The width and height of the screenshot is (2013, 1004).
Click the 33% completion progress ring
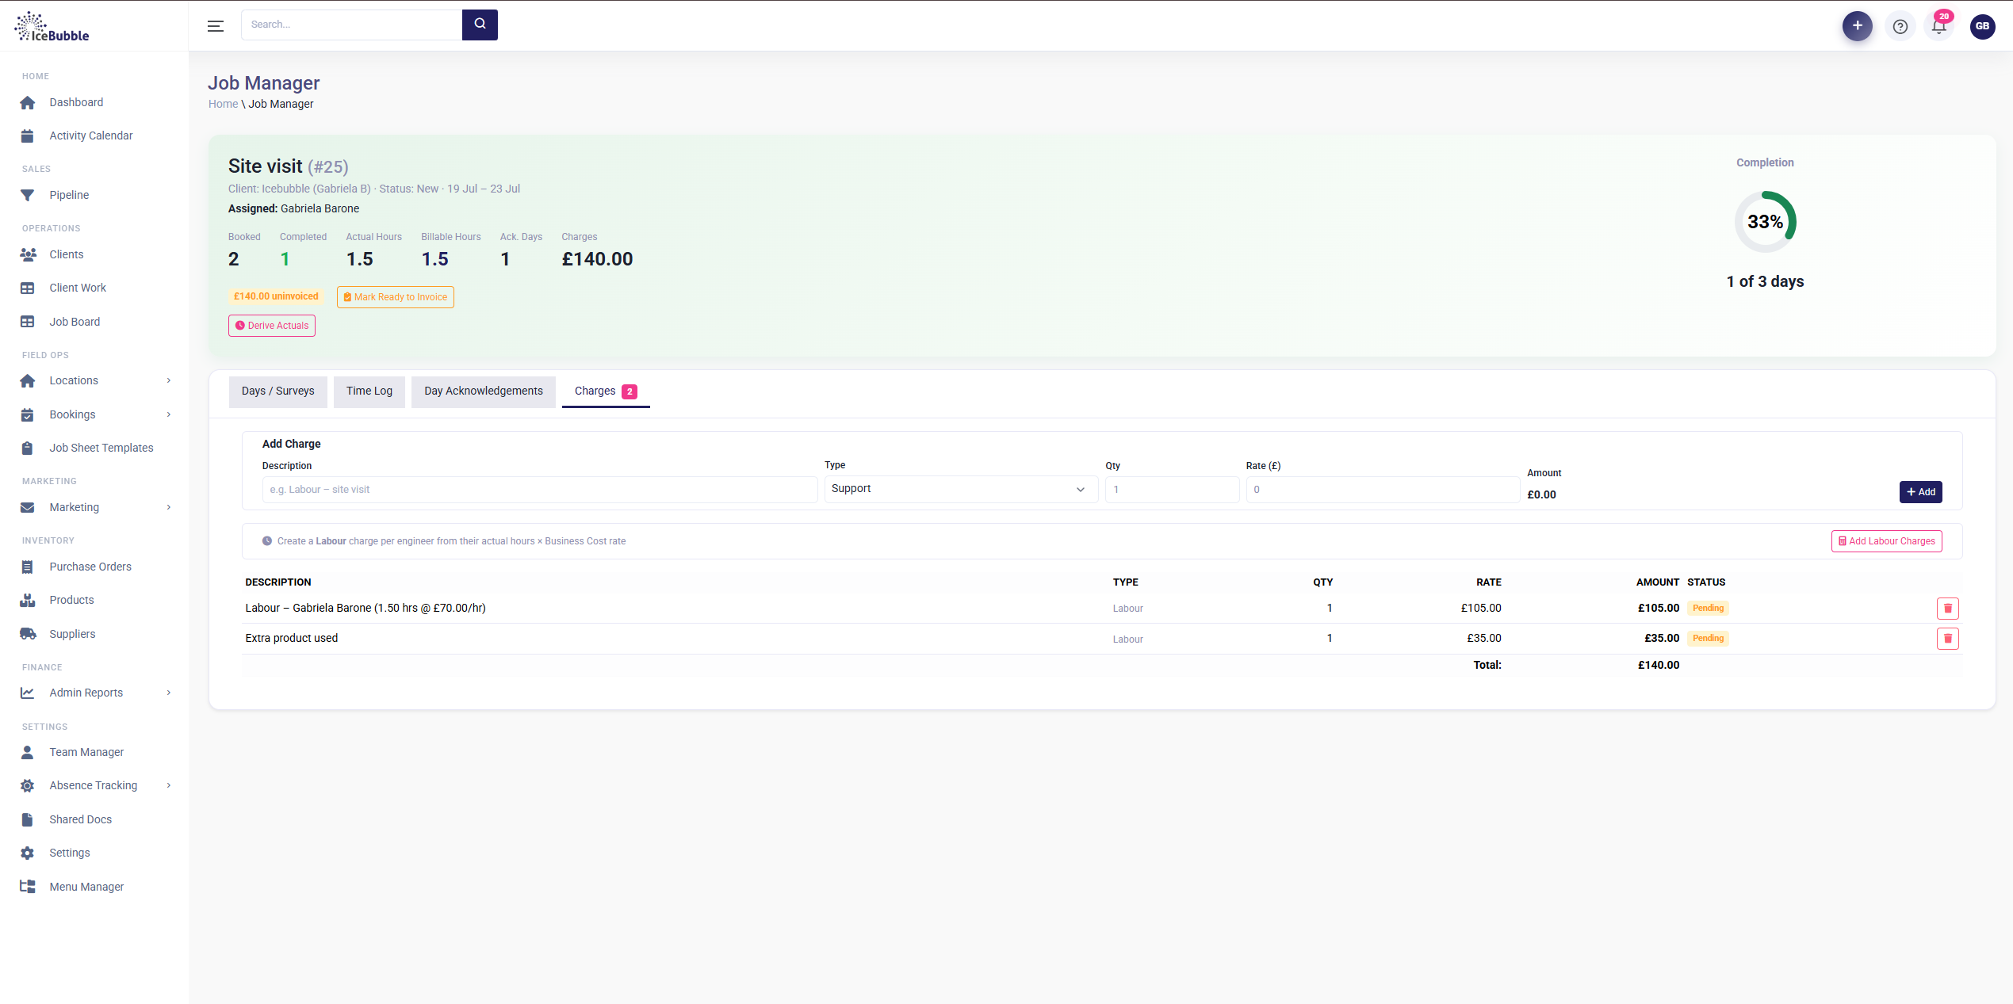pos(1765,222)
